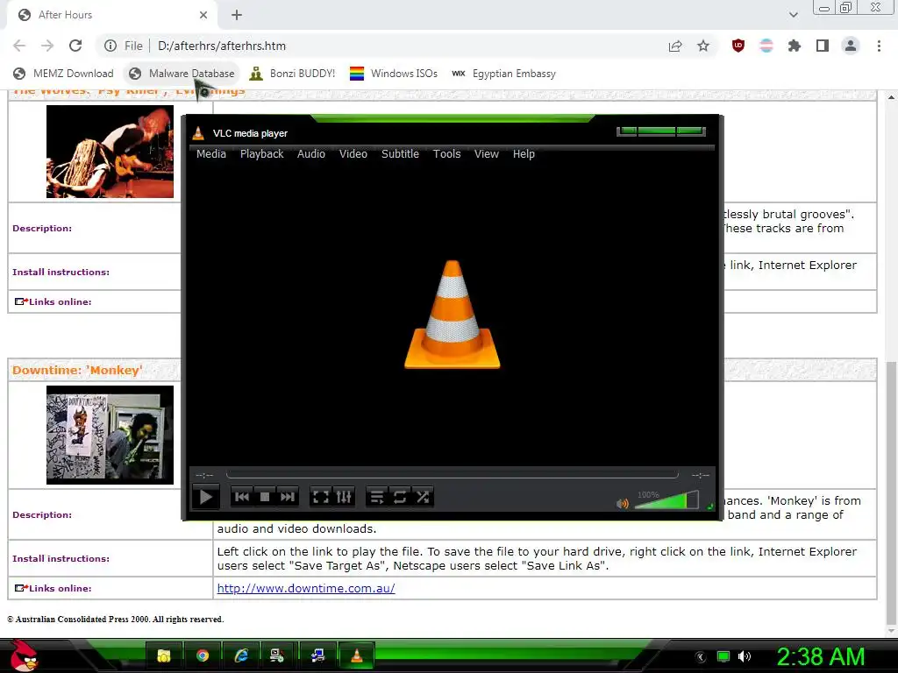Bookmark this page with star icon
The image size is (898, 673).
click(703, 46)
